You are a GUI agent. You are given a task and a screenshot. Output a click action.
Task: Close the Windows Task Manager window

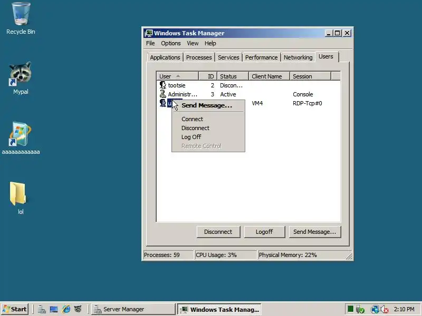click(x=347, y=33)
